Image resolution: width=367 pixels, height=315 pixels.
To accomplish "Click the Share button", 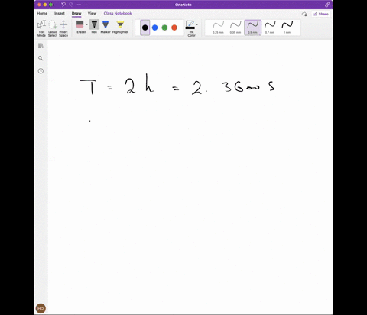I will point(321,14).
